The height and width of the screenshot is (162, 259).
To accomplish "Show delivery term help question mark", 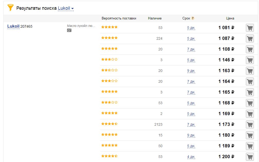I will (x=193, y=18).
